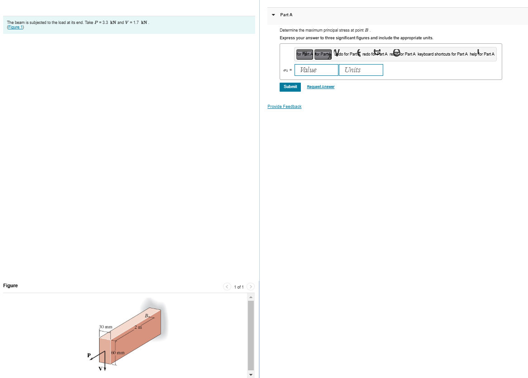This screenshot has height=378, width=528.
Task: Click inside the Units input field
Action: [x=361, y=70]
